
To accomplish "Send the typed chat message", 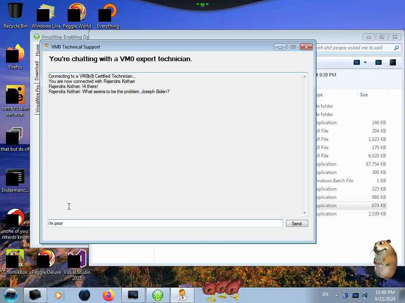I will [x=297, y=223].
